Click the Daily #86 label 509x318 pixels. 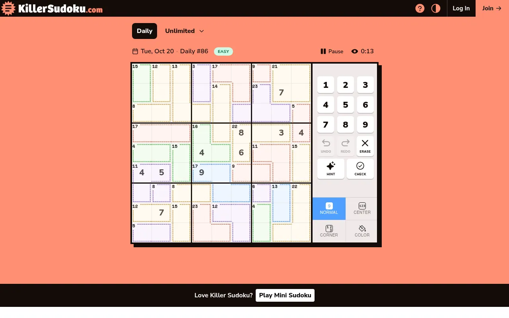click(x=194, y=51)
